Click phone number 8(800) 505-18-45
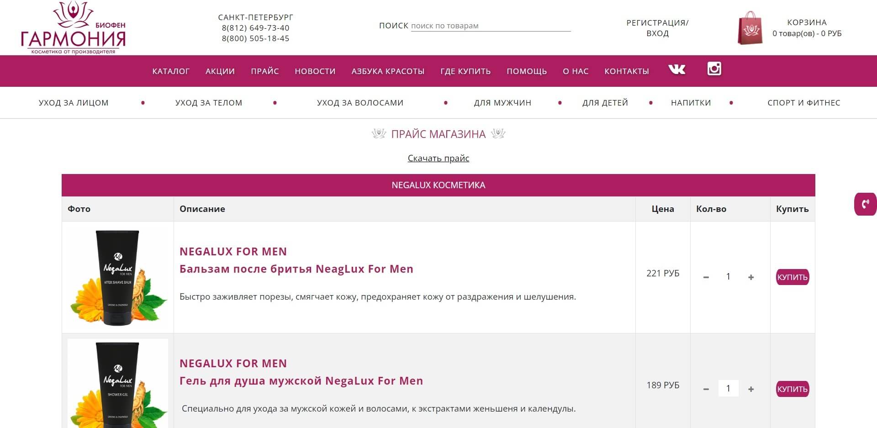The height and width of the screenshot is (428, 877). coord(255,38)
